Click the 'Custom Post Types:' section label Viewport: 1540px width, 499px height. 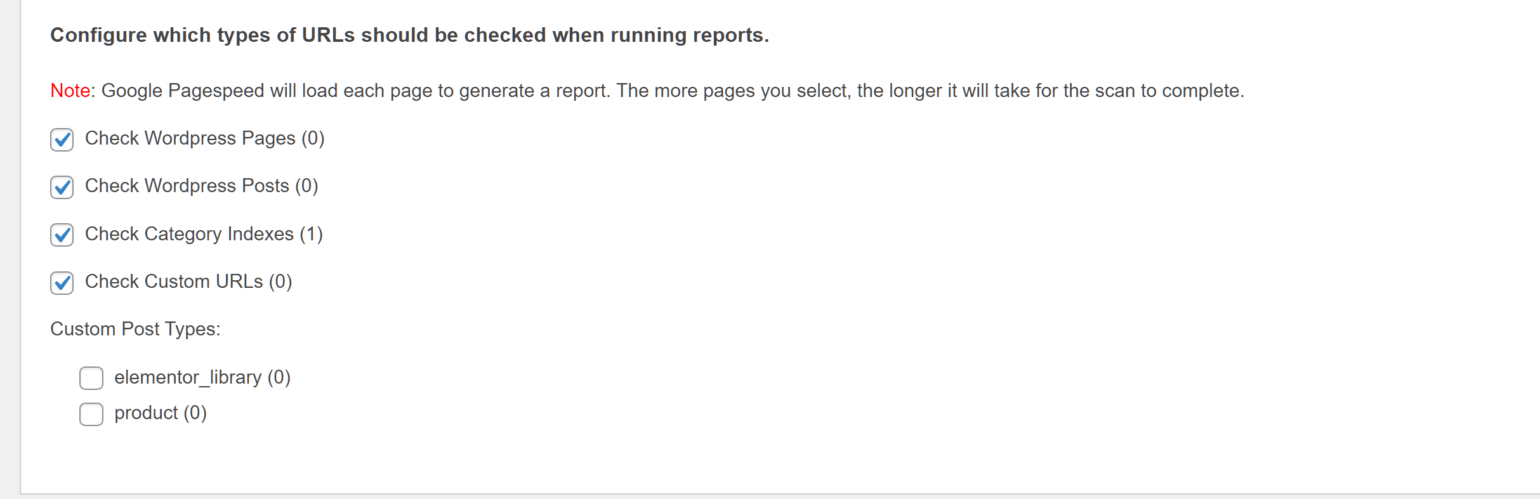tap(136, 329)
